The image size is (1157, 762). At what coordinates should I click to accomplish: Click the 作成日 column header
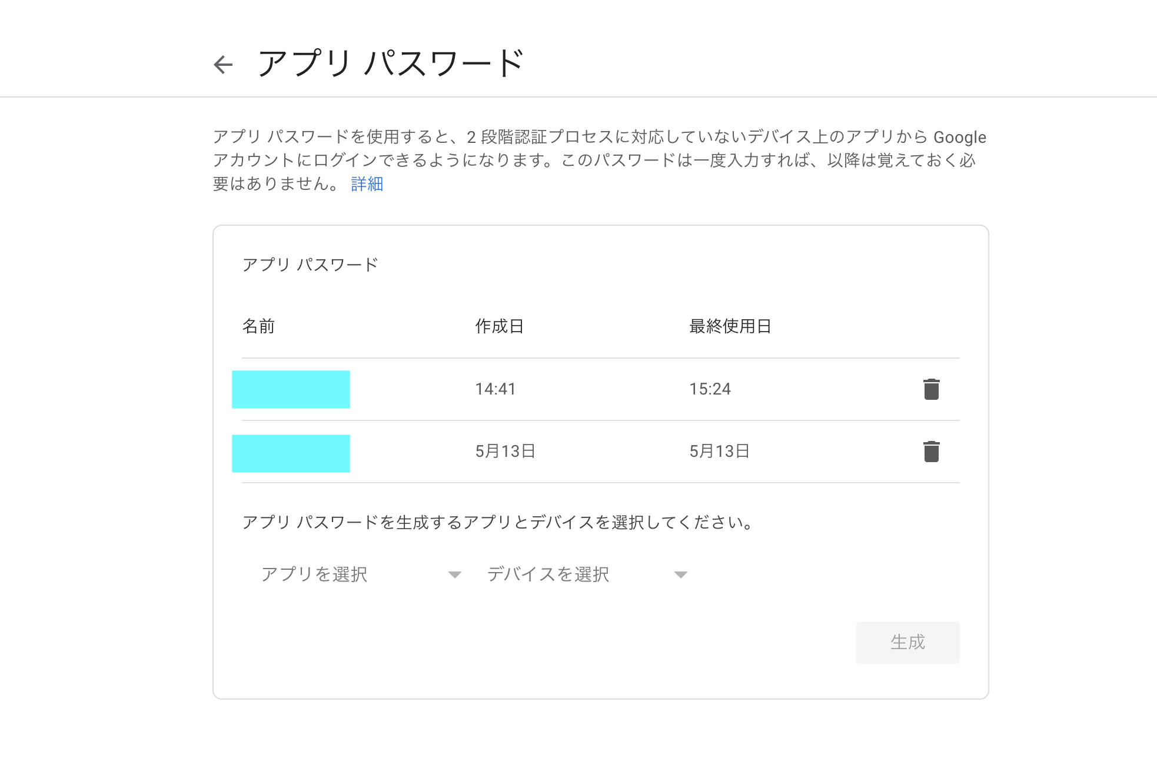500,327
